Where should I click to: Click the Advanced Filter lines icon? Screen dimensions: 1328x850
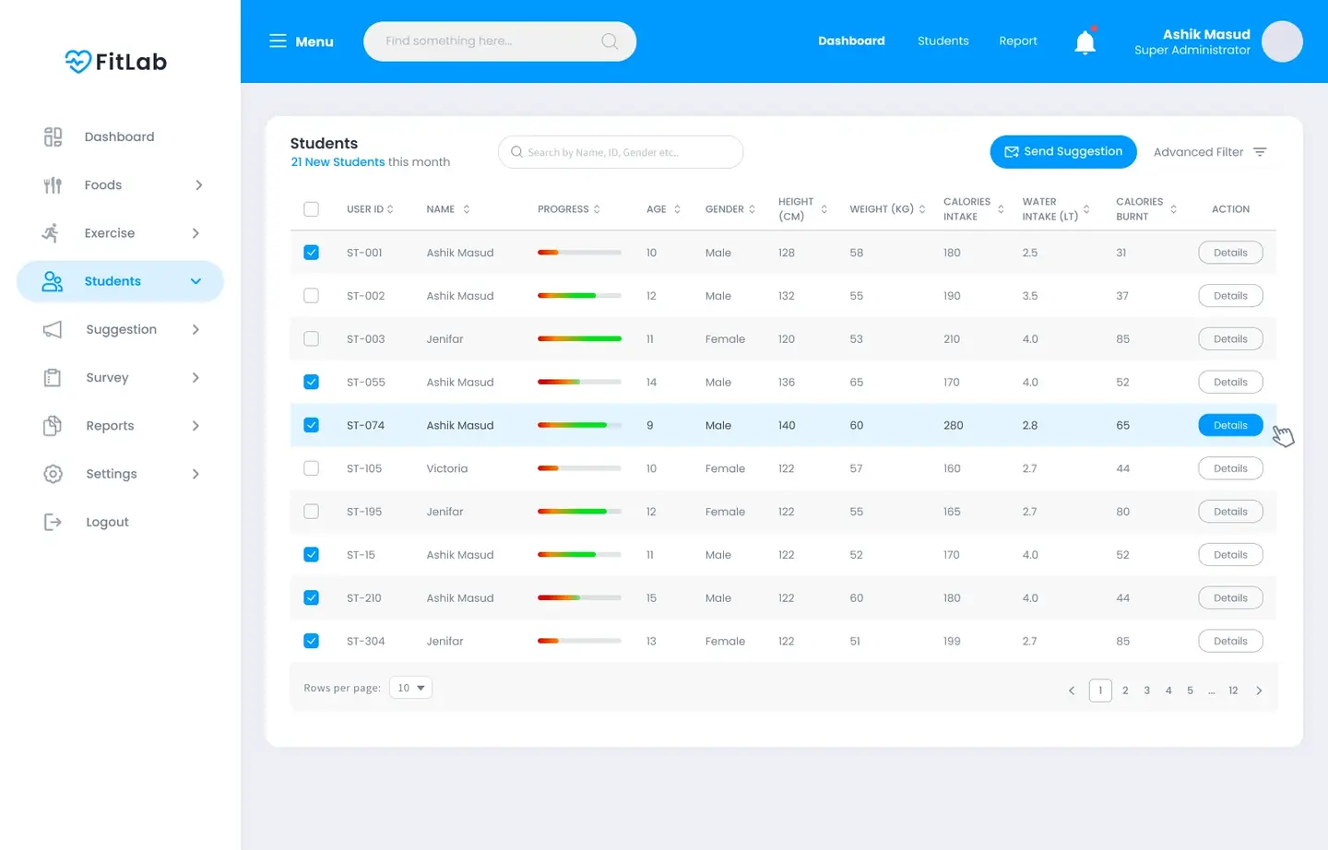pos(1260,152)
